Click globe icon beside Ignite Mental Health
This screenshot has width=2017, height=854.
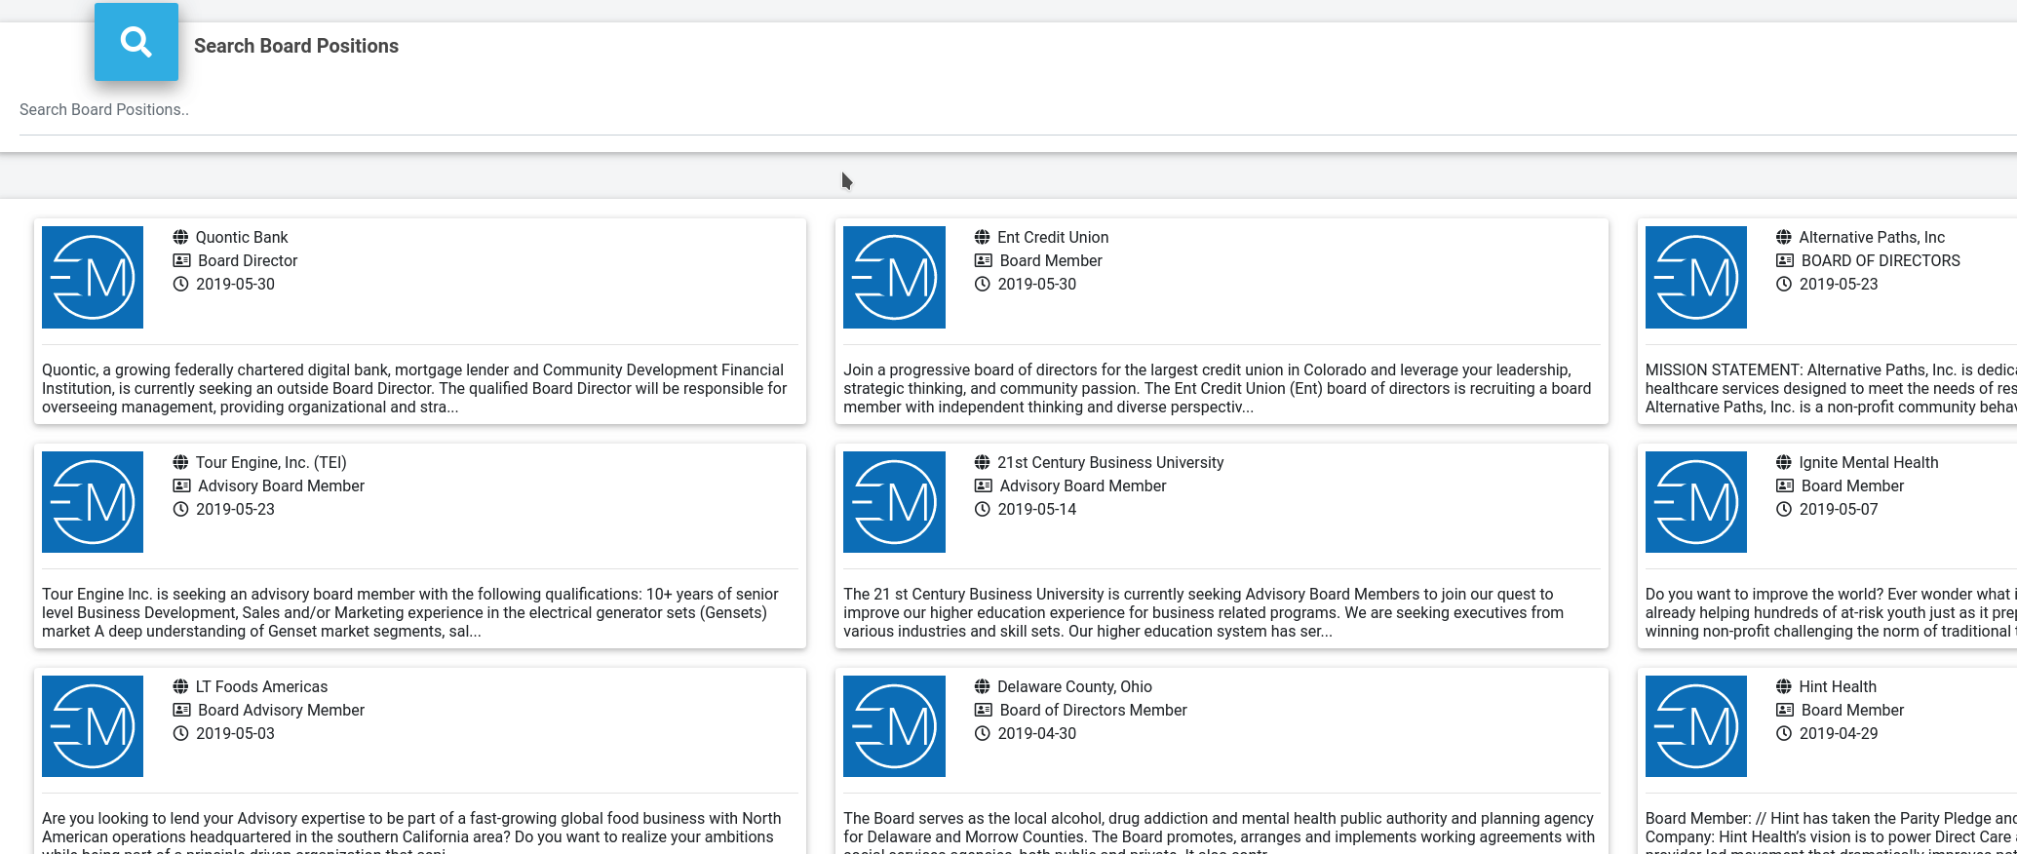tap(1784, 462)
